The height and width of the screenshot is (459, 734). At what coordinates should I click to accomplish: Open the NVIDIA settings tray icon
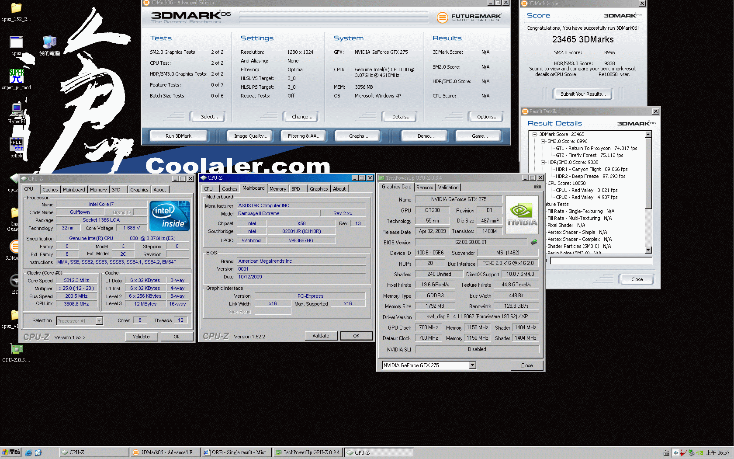pyautogui.click(x=699, y=453)
